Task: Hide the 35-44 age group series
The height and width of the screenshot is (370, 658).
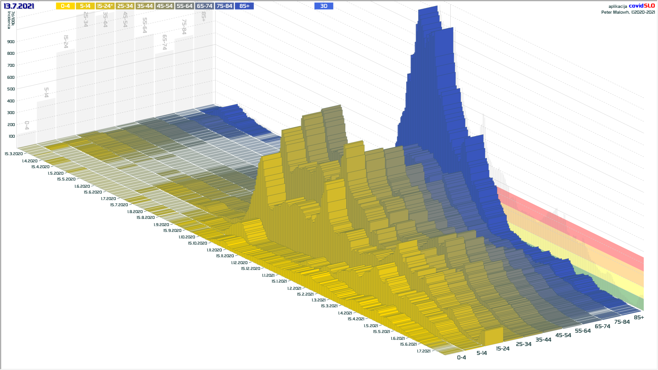Action: point(145,6)
